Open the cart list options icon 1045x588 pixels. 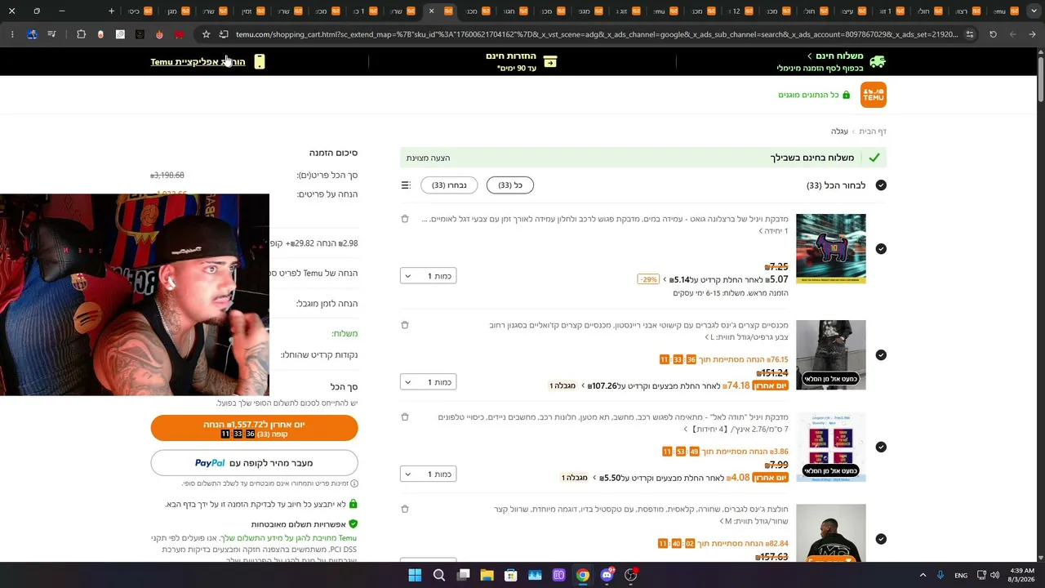tap(406, 185)
